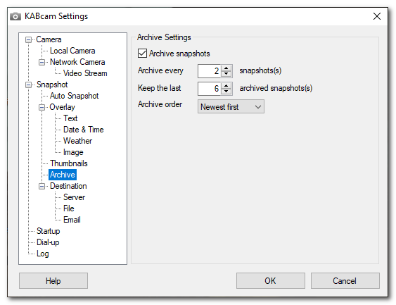Collapse the Camera tree node

29,39
